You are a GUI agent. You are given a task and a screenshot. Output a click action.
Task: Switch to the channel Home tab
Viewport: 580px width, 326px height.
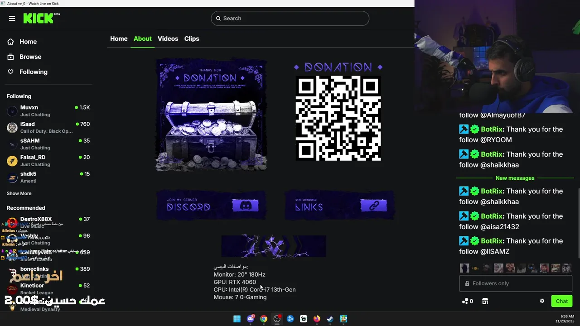pyautogui.click(x=119, y=39)
